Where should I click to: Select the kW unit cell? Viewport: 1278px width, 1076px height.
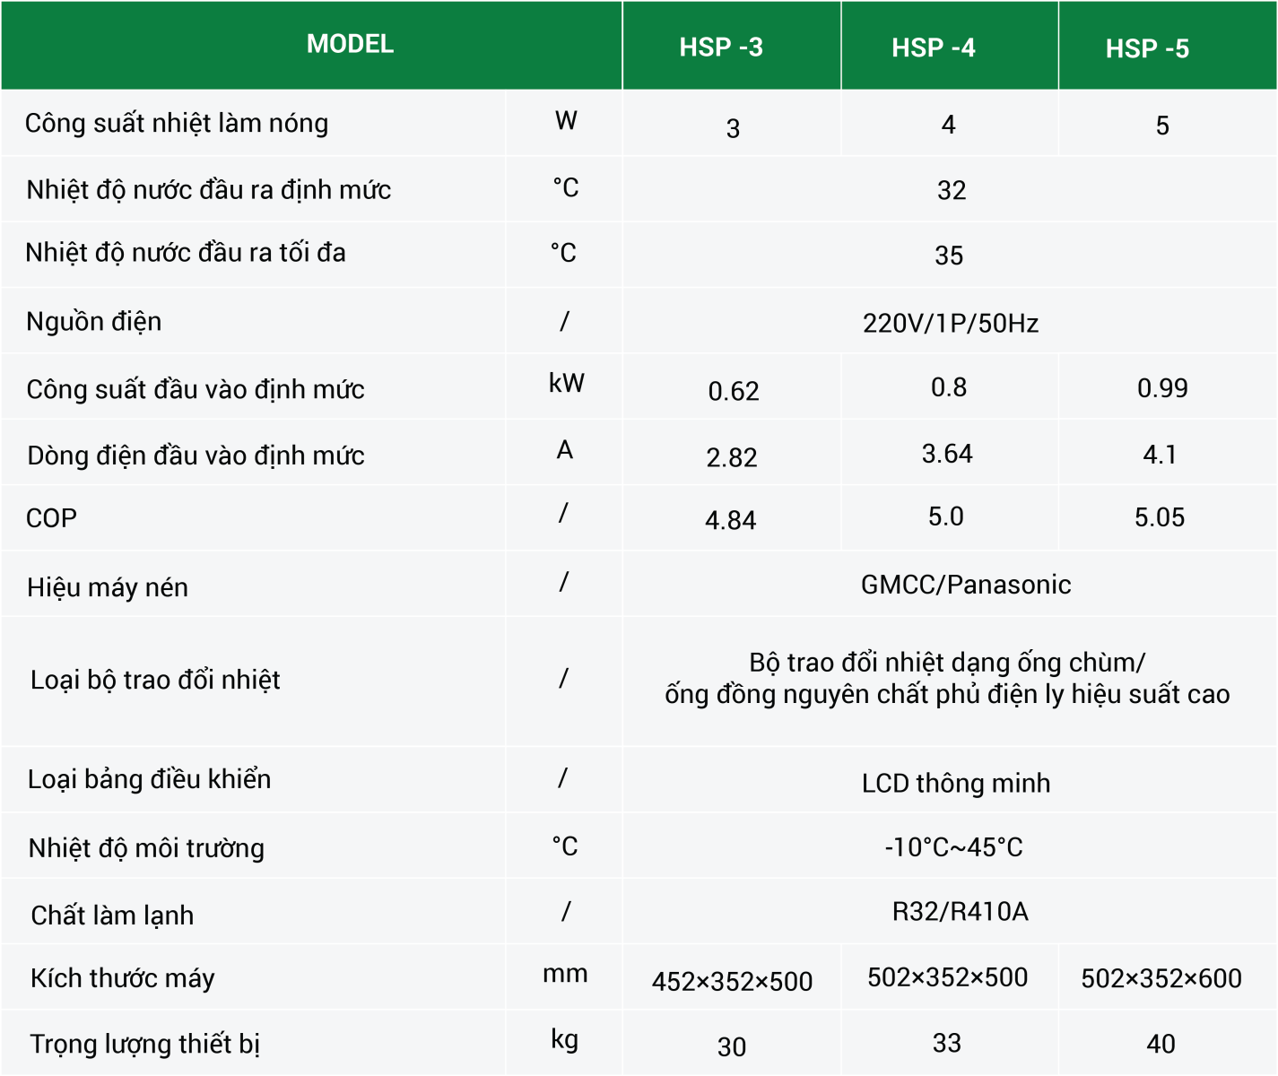pyautogui.click(x=566, y=384)
